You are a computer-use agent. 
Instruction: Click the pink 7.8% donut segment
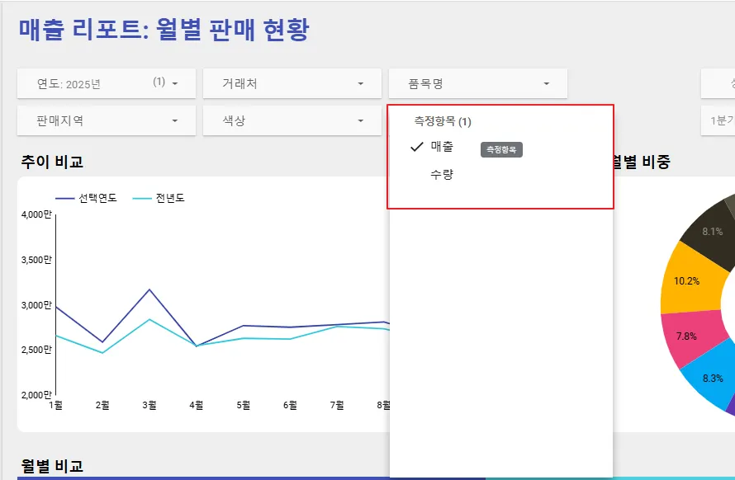point(689,336)
